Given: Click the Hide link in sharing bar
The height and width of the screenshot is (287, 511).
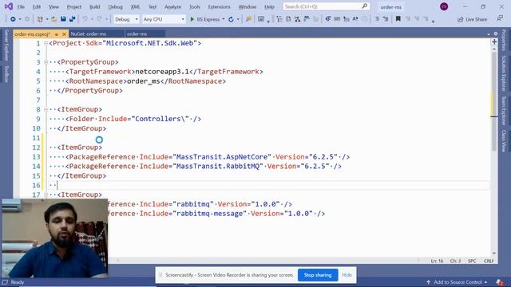Looking at the screenshot, I should click(347, 275).
